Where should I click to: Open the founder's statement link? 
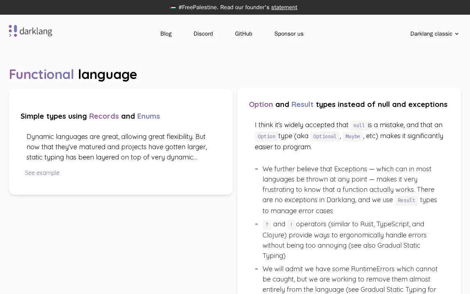click(x=284, y=7)
